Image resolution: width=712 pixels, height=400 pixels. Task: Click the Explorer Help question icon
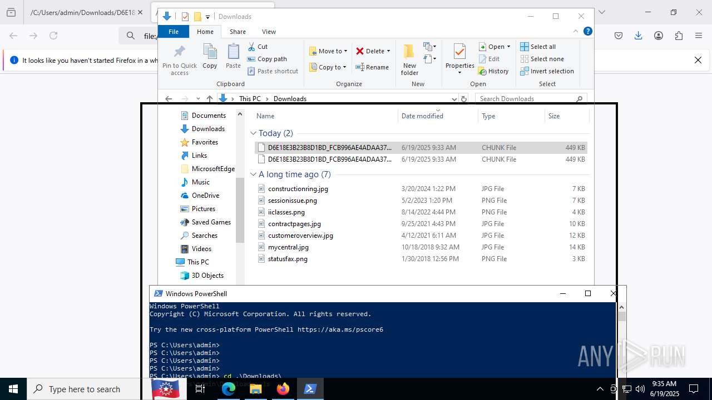point(587,31)
